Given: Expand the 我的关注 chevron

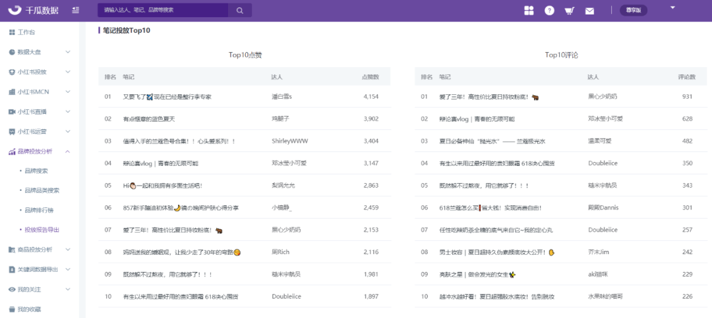Looking at the screenshot, I should point(68,289).
